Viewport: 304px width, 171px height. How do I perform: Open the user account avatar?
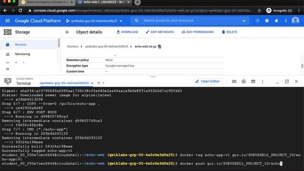pyautogui.click(x=295, y=20)
